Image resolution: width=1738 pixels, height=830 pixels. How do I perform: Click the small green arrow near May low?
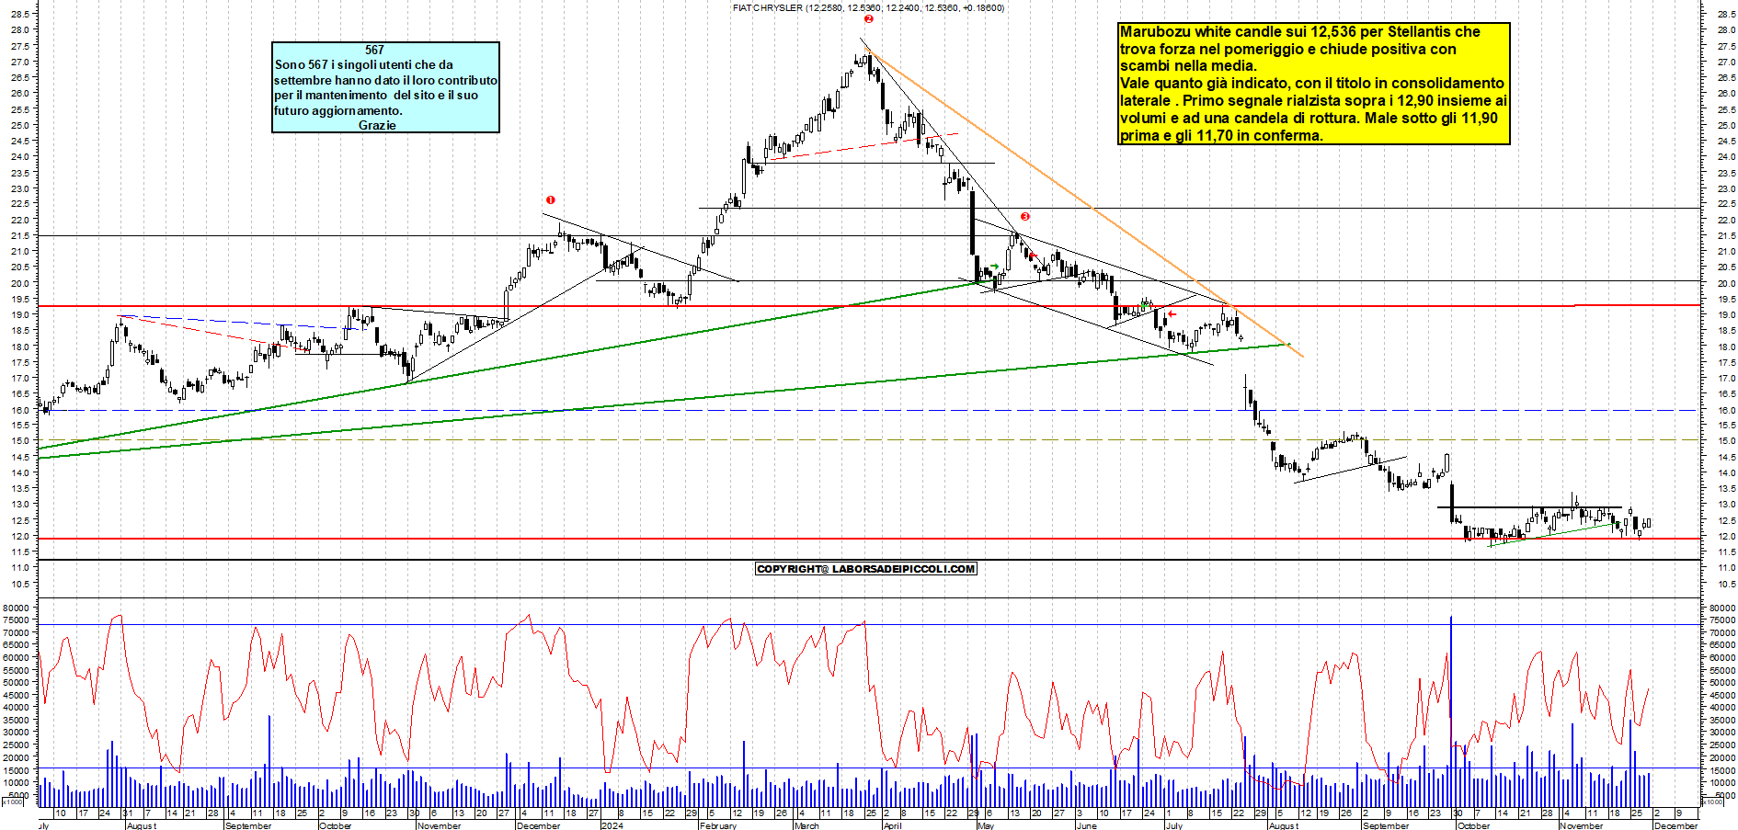click(x=994, y=267)
